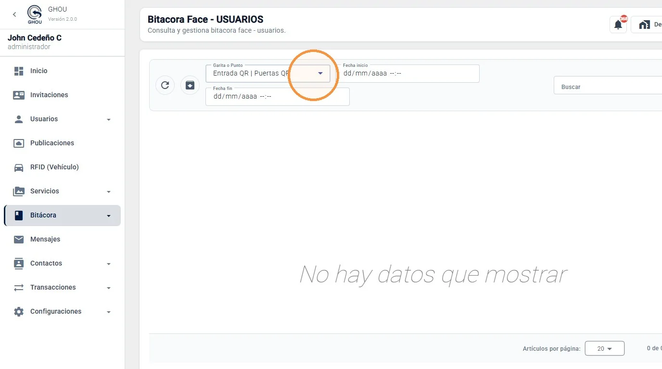Click the 'Artículos por página:' label
The height and width of the screenshot is (369, 662).
551,349
